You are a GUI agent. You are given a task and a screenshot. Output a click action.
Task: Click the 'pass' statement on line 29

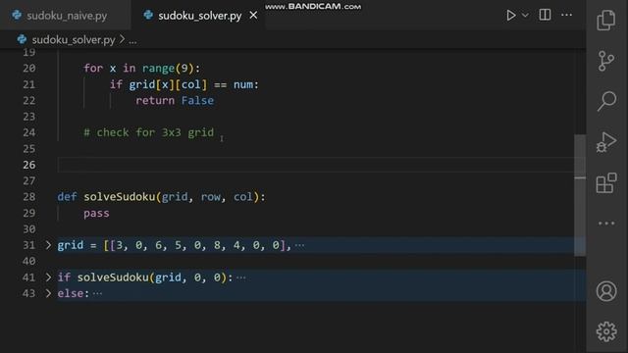point(96,213)
